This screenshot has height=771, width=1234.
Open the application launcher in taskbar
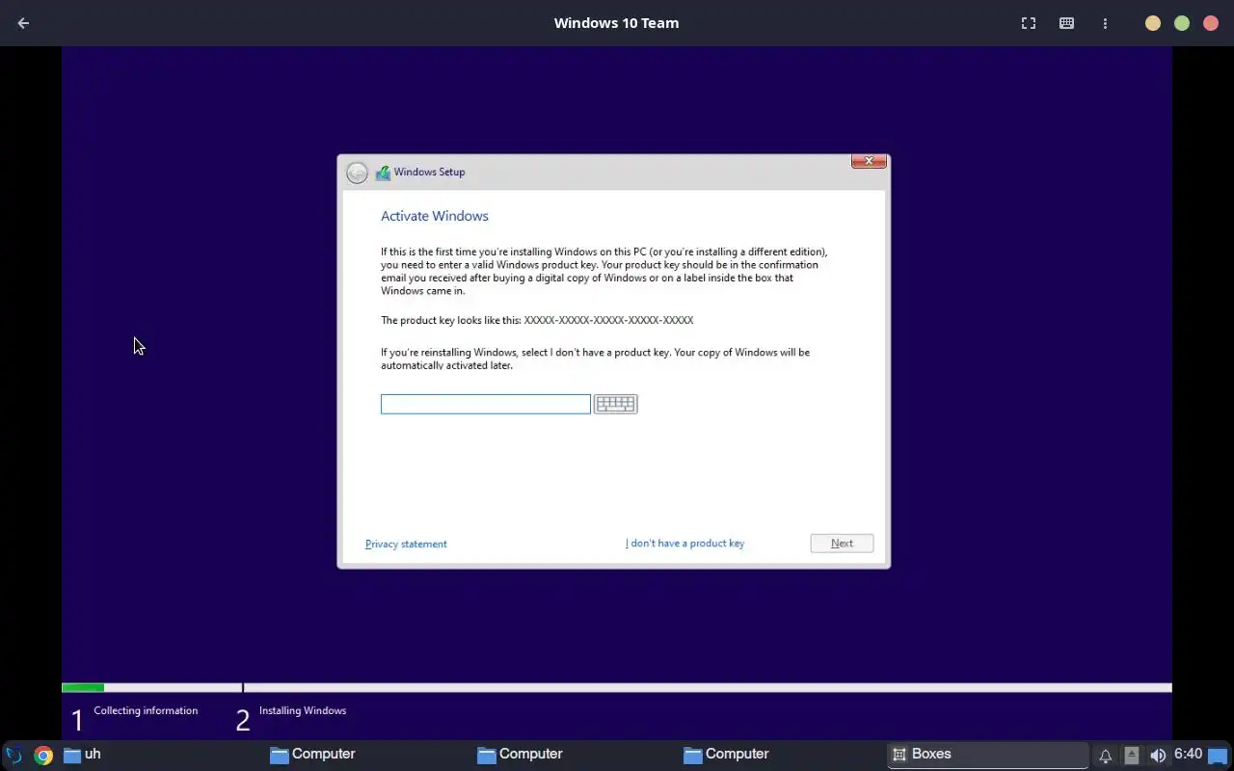pyautogui.click(x=13, y=755)
